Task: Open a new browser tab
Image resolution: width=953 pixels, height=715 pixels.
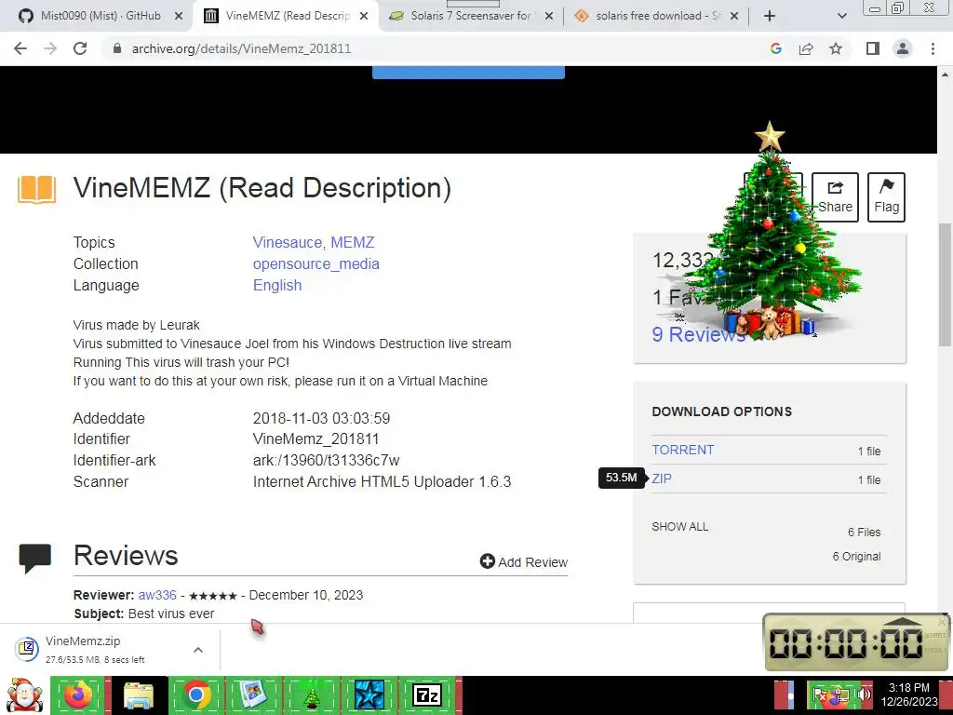Action: click(770, 16)
